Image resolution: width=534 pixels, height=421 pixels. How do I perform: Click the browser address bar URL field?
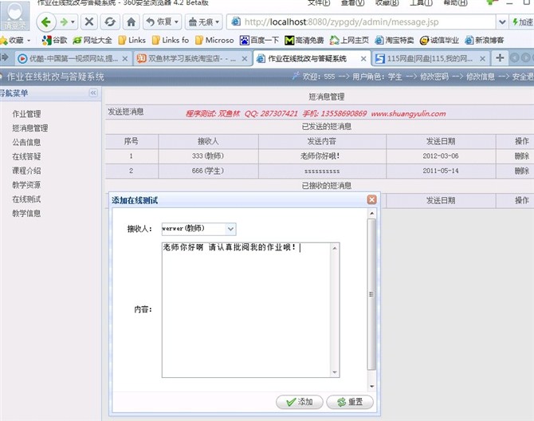pos(361,22)
